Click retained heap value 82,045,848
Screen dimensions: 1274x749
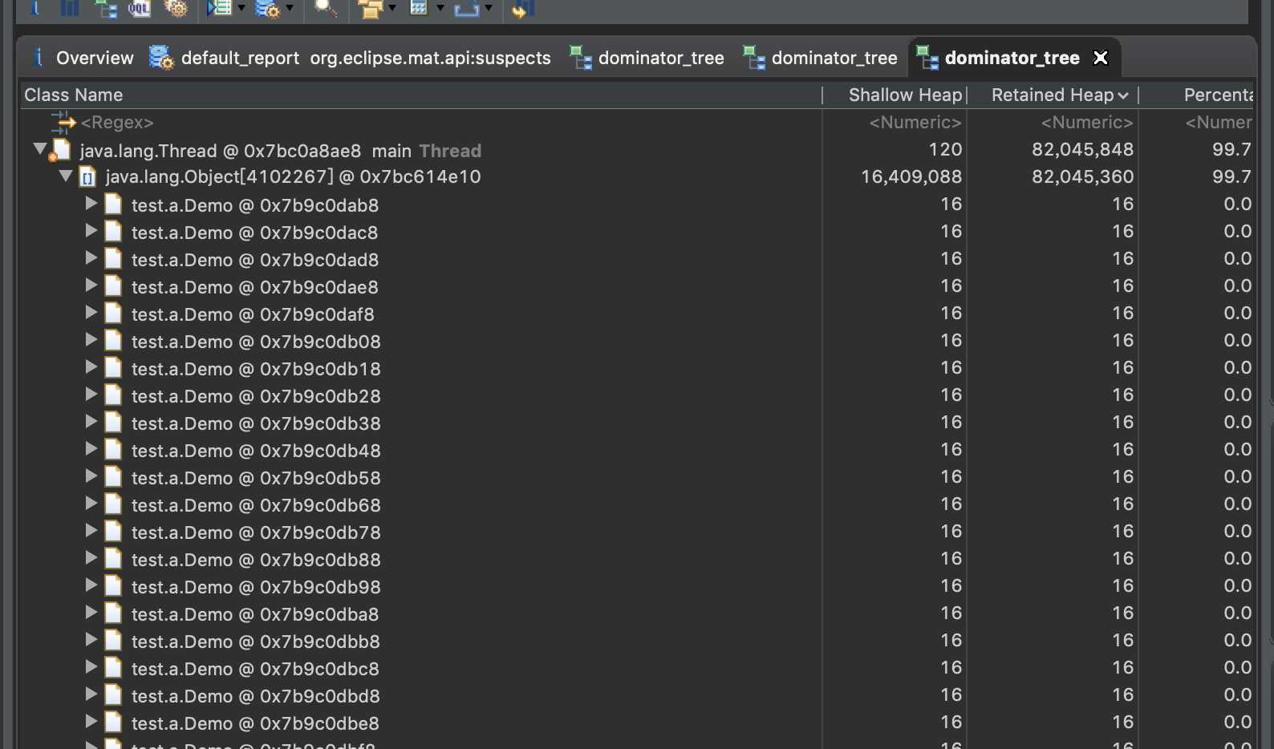click(x=1082, y=149)
